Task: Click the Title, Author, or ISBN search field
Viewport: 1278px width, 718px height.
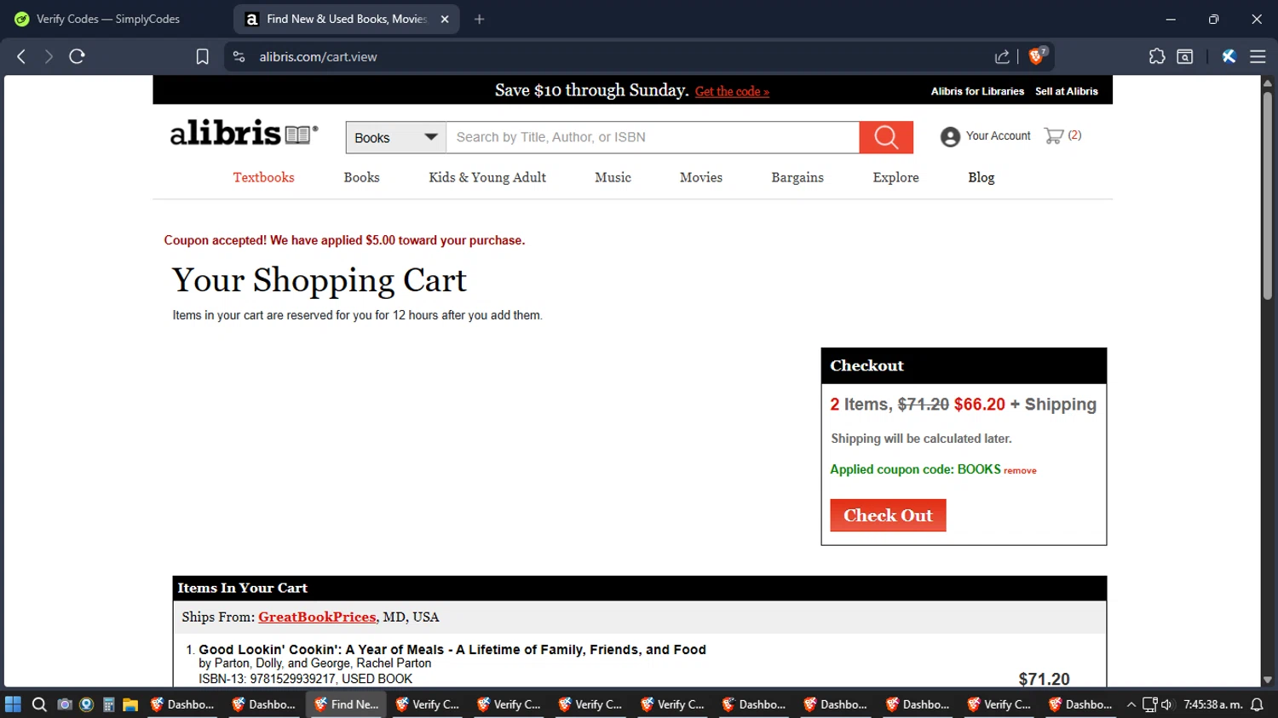Action: [x=653, y=137]
